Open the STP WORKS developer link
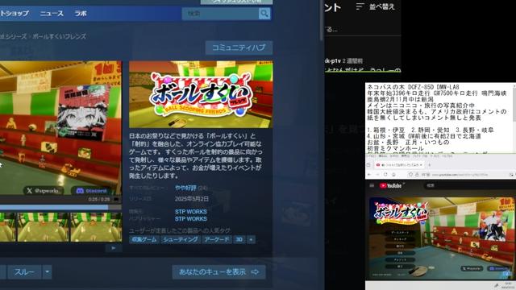 pos(191,211)
